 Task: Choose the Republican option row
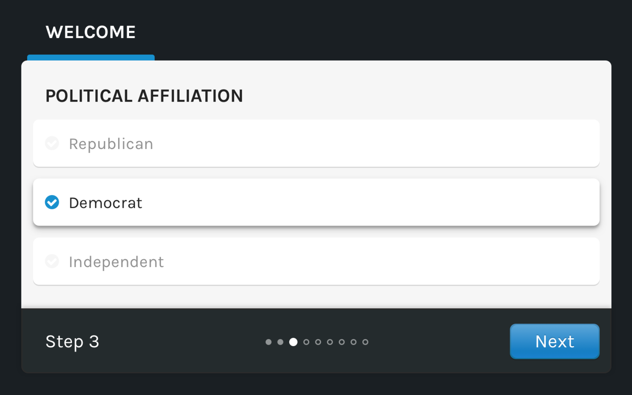click(x=316, y=143)
